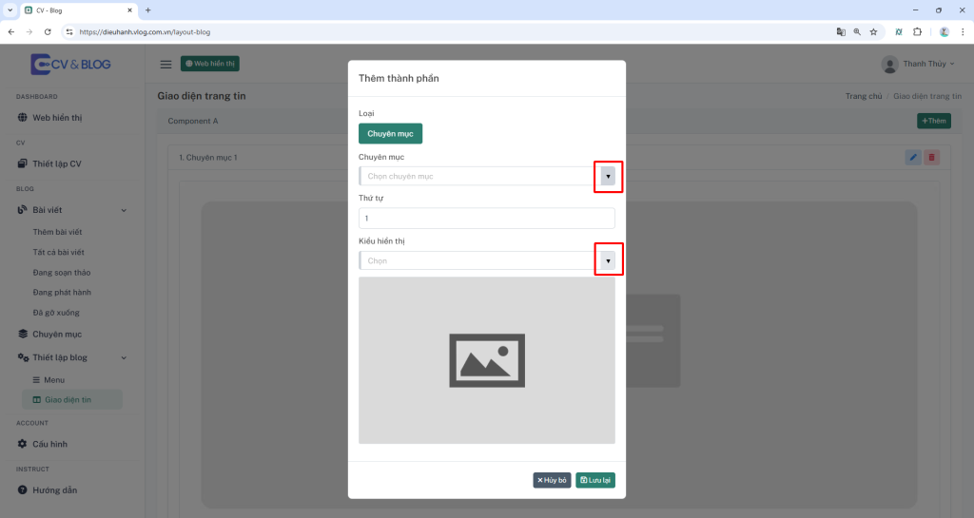Image resolution: width=974 pixels, height=518 pixels.
Task: Open Web hiển thị in the sidebar
Action: pos(57,117)
